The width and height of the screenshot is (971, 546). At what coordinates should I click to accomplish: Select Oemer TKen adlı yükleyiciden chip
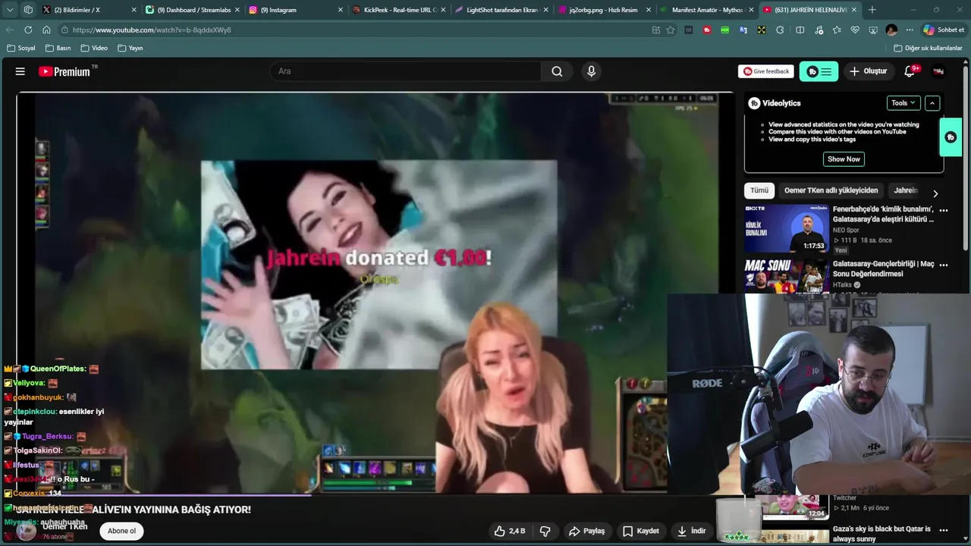831,190
